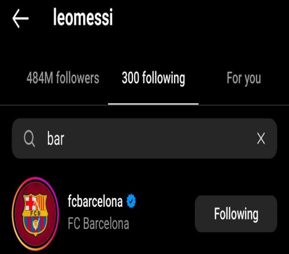
Task: Open the FC Barcelona crest profile picture
Action: point(35,214)
